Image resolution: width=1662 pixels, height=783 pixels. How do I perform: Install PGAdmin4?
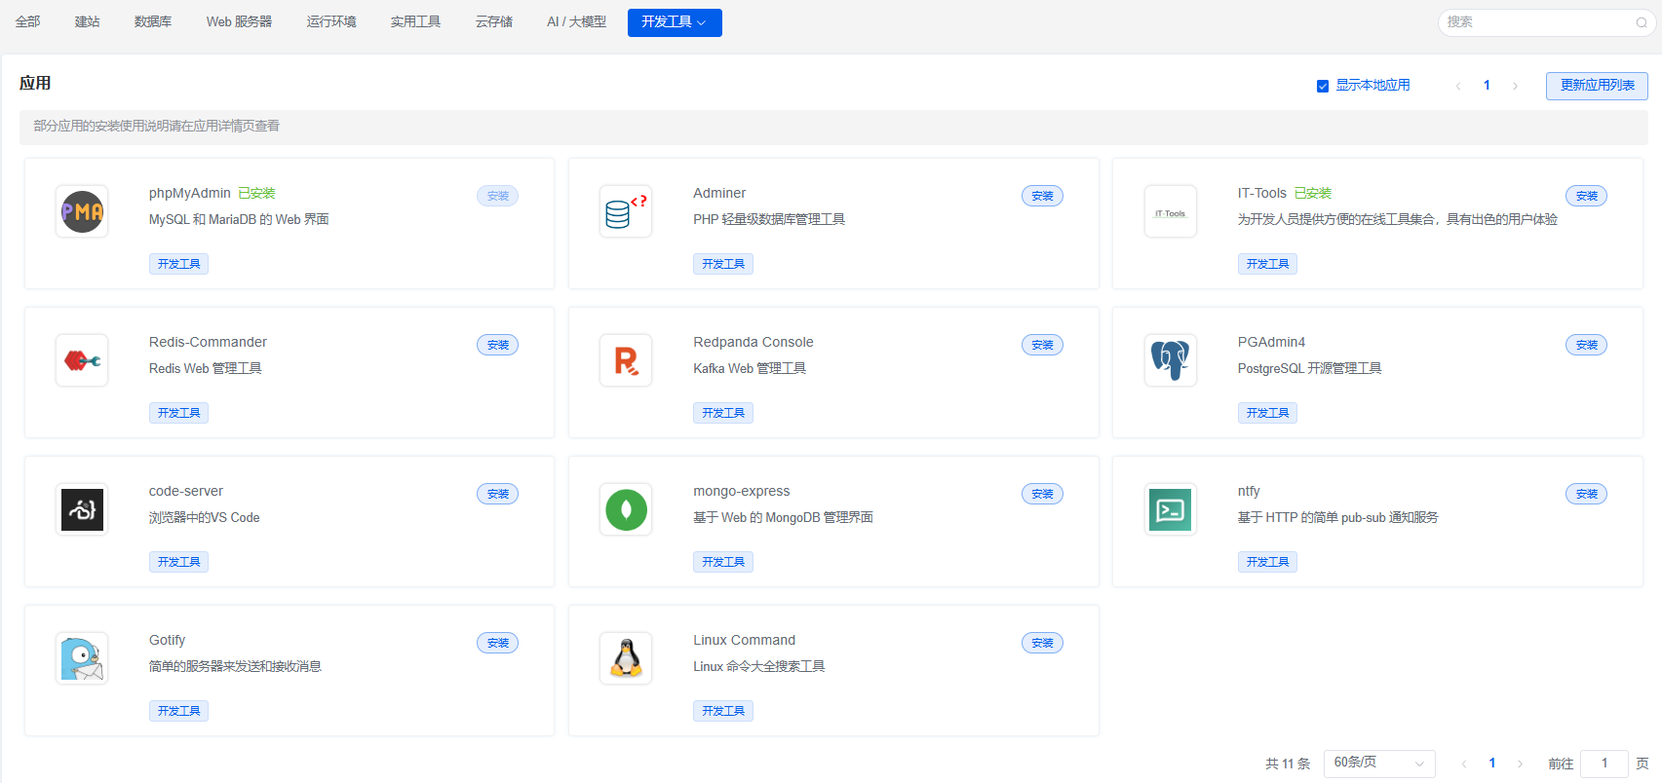point(1586,345)
